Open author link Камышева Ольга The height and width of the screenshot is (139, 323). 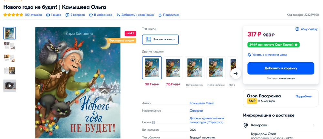(x=202, y=103)
